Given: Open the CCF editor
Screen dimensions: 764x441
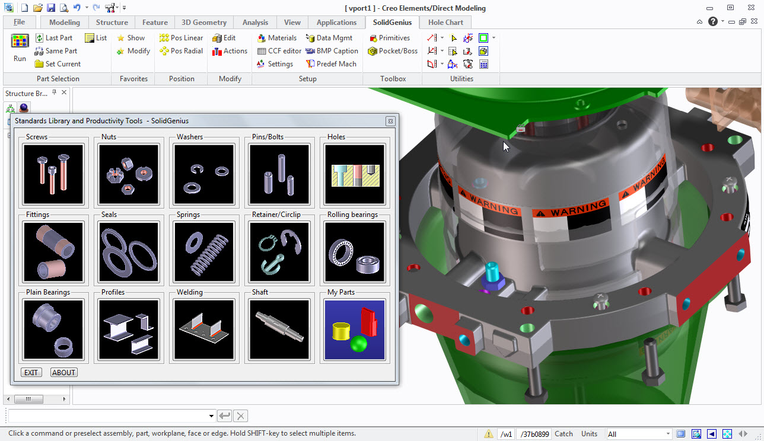Looking at the screenshot, I should point(279,51).
